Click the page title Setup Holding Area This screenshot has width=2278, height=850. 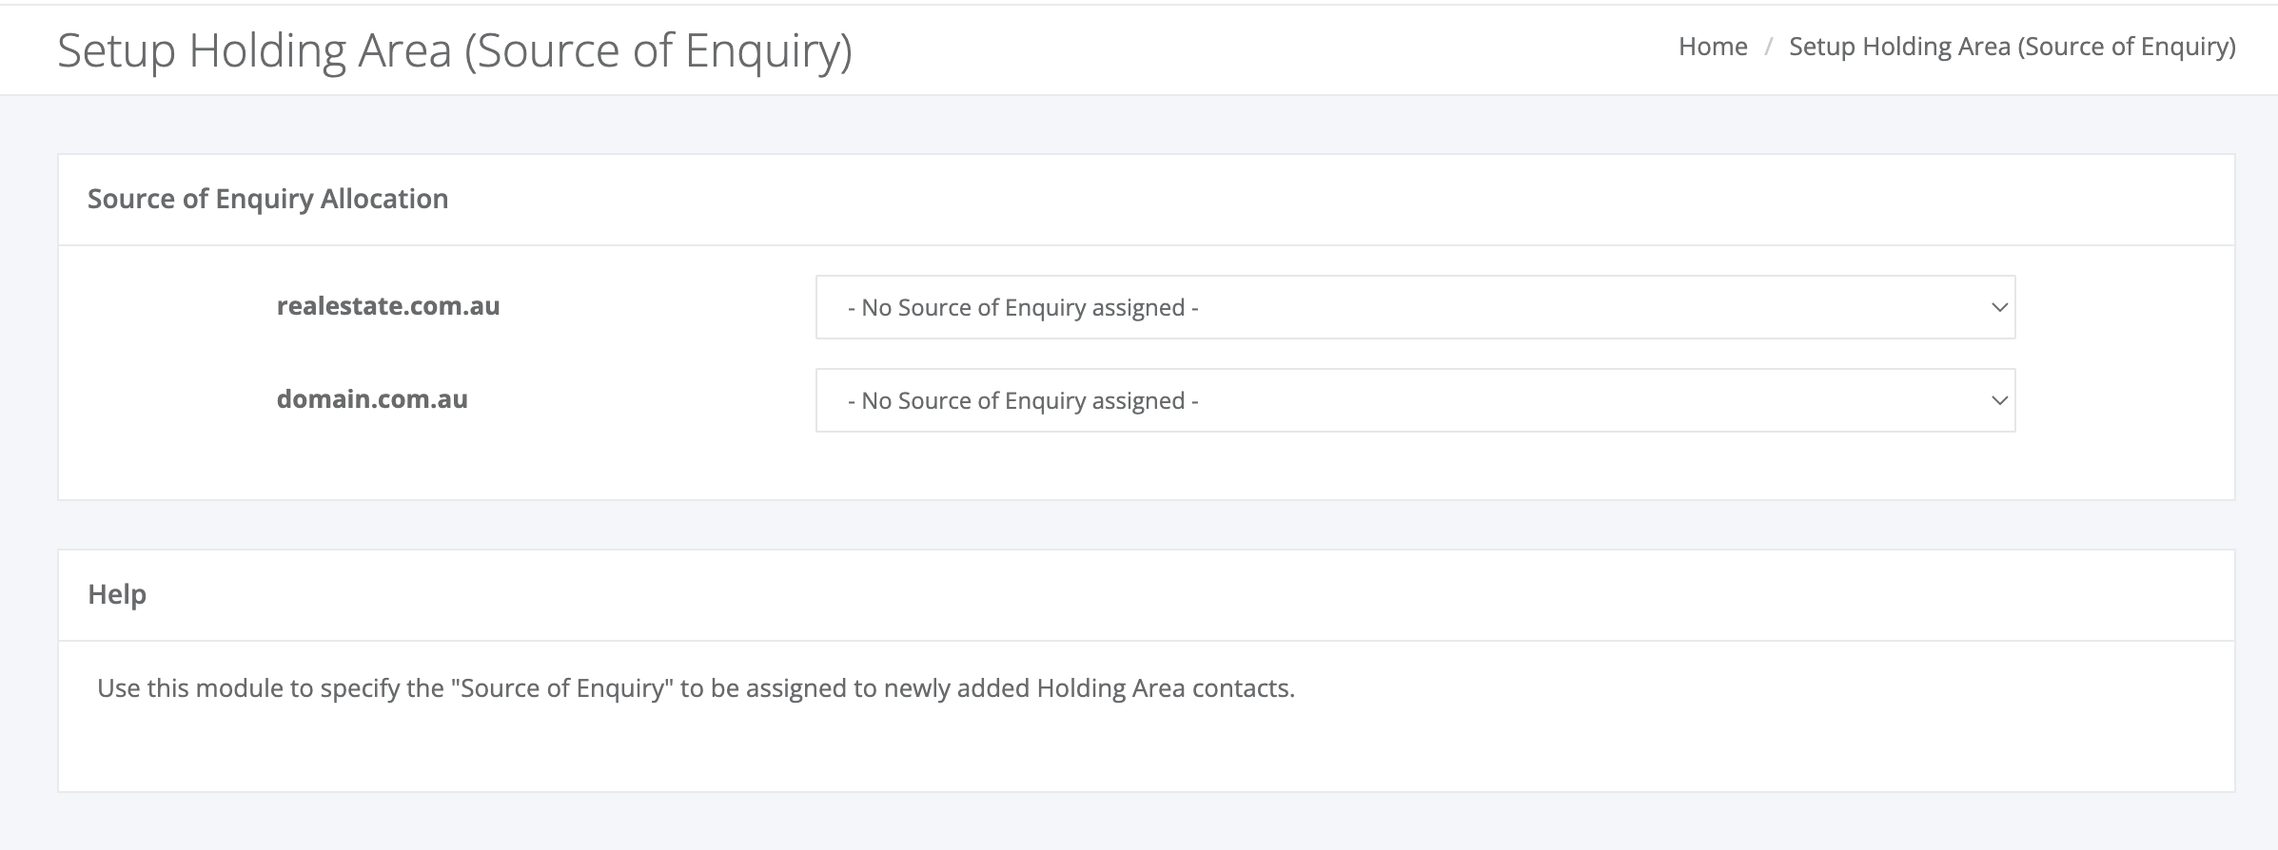click(455, 50)
